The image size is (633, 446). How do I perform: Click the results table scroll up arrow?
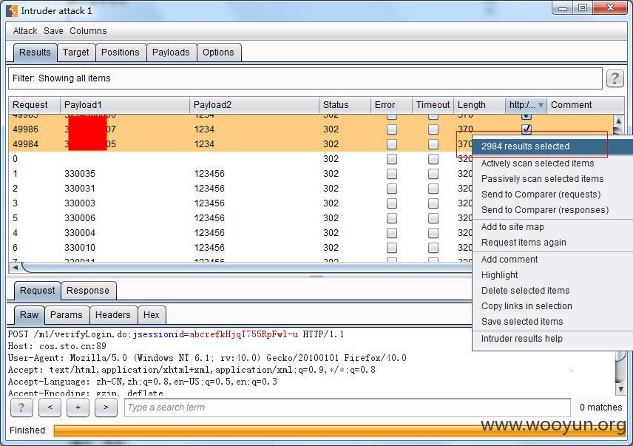click(618, 121)
